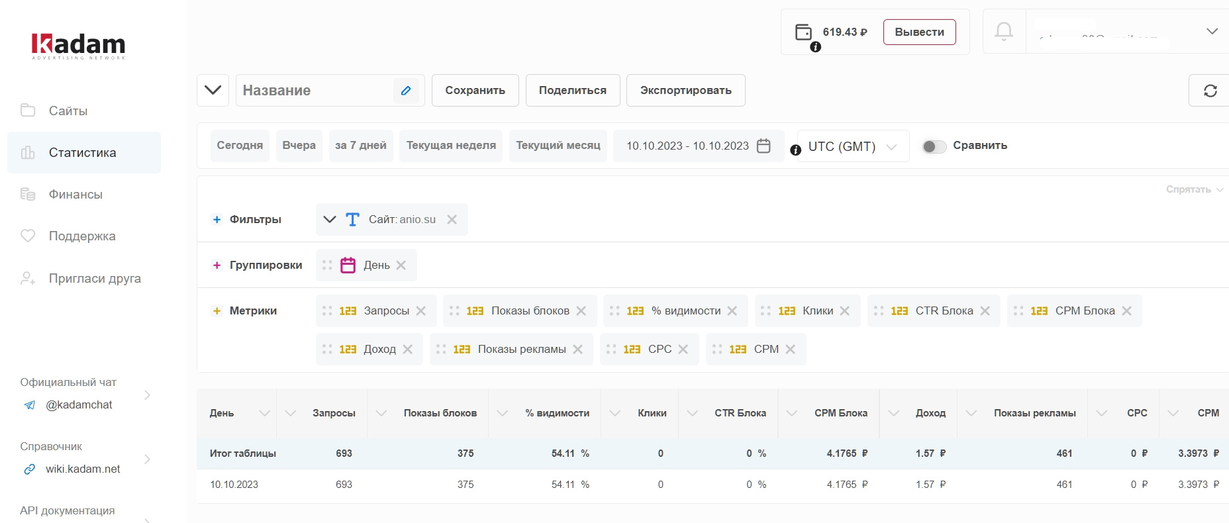Expand the user account menu chevron
This screenshot has width=1229, height=523.
[x=1212, y=31]
